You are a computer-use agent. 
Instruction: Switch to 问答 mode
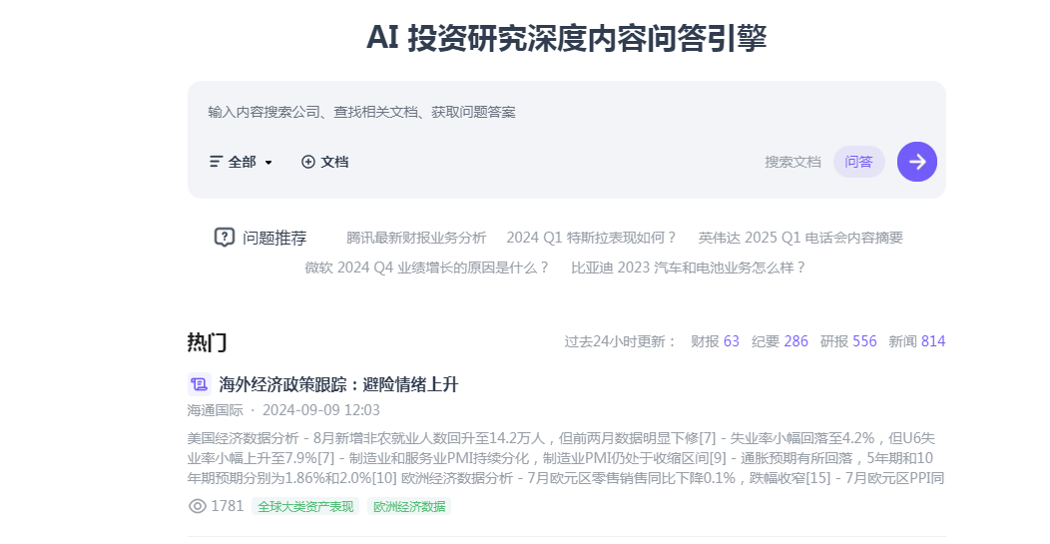858,162
